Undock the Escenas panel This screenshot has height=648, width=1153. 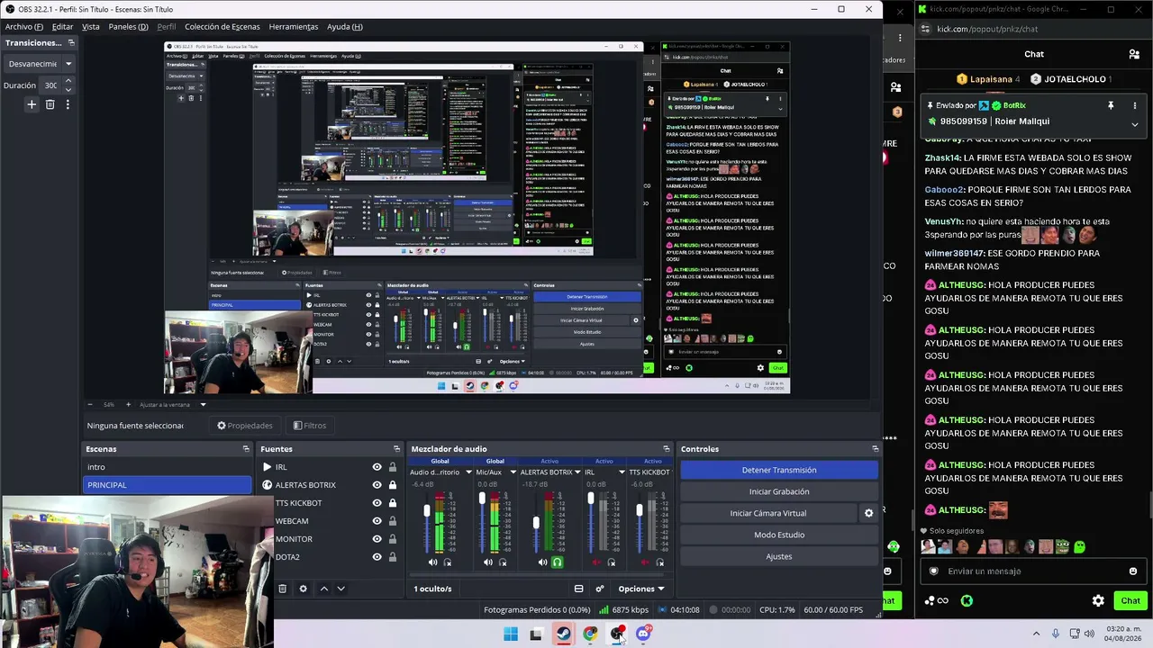tap(246, 449)
